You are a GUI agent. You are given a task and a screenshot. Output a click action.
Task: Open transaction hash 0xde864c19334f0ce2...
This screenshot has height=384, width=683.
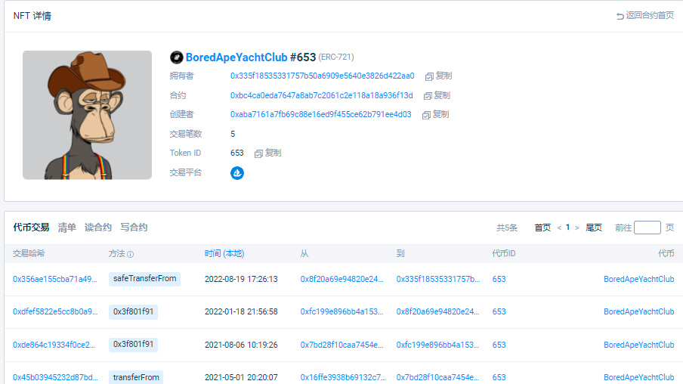point(54,345)
